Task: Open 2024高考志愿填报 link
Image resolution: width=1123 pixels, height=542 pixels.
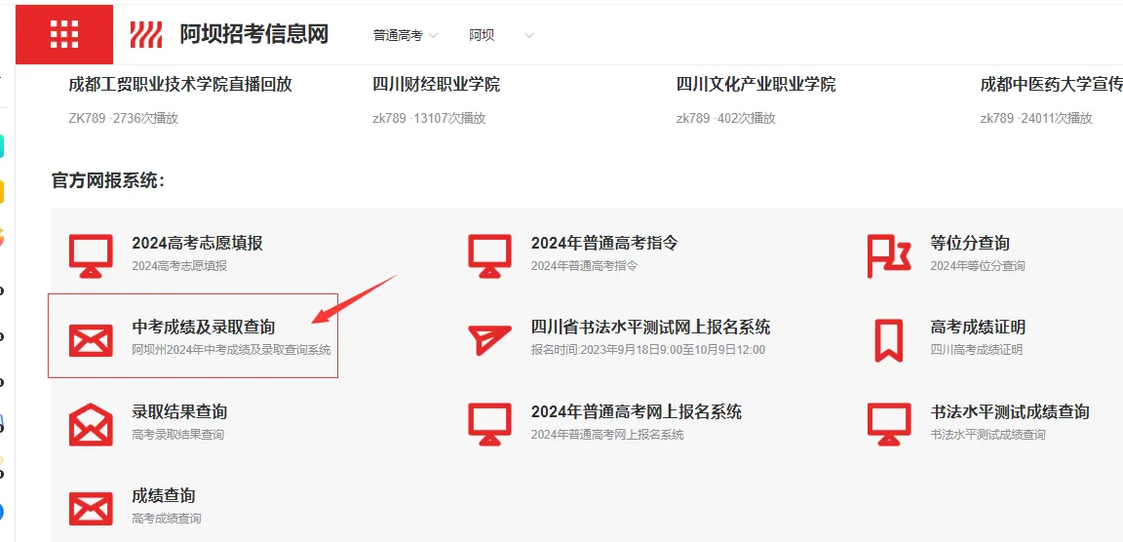Action: pos(197,243)
